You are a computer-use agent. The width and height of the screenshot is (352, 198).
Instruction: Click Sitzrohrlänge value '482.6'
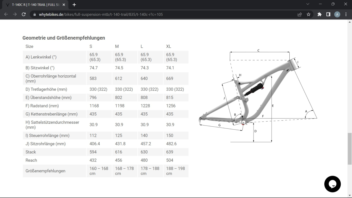point(172,144)
